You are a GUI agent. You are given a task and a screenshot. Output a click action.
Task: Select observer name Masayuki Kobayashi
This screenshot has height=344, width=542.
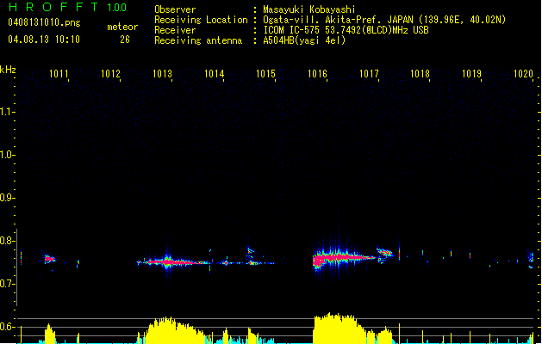coord(309,9)
